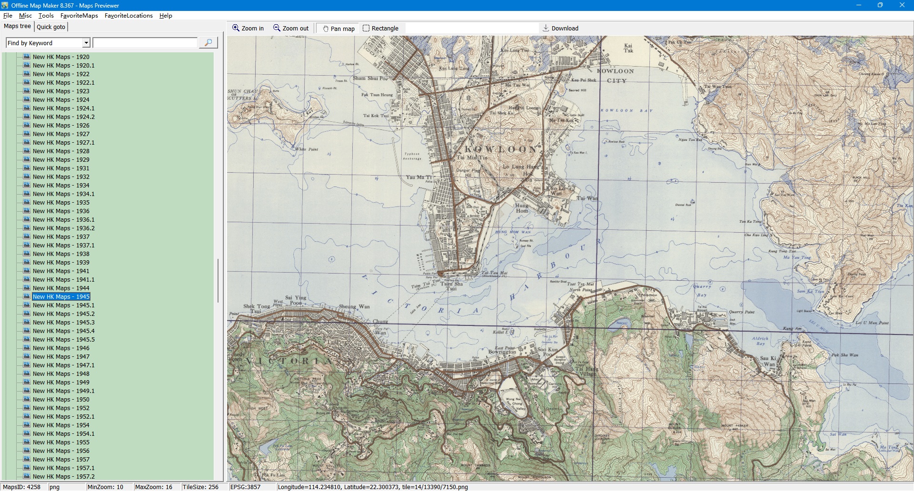Viewport: 914px width, 491px height.
Task: Click the Zoom in magnifier icon
Action: pyautogui.click(x=236, y=28)
